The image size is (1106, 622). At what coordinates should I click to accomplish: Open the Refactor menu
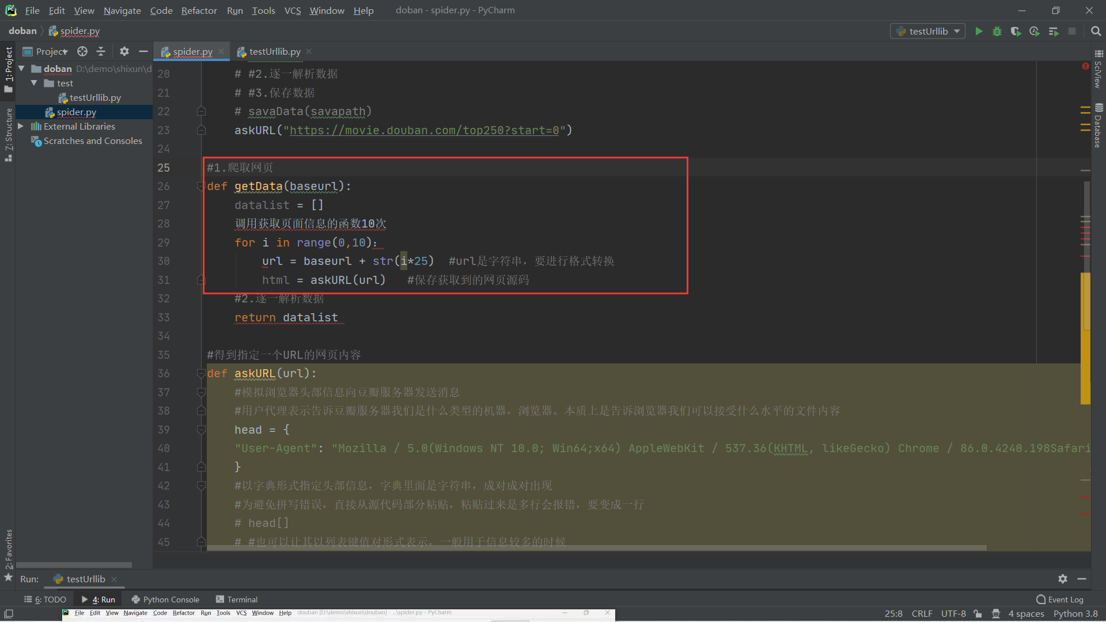coord(199,10)
